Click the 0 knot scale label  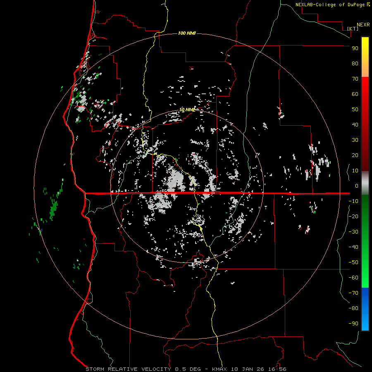(x=356, y=186)
